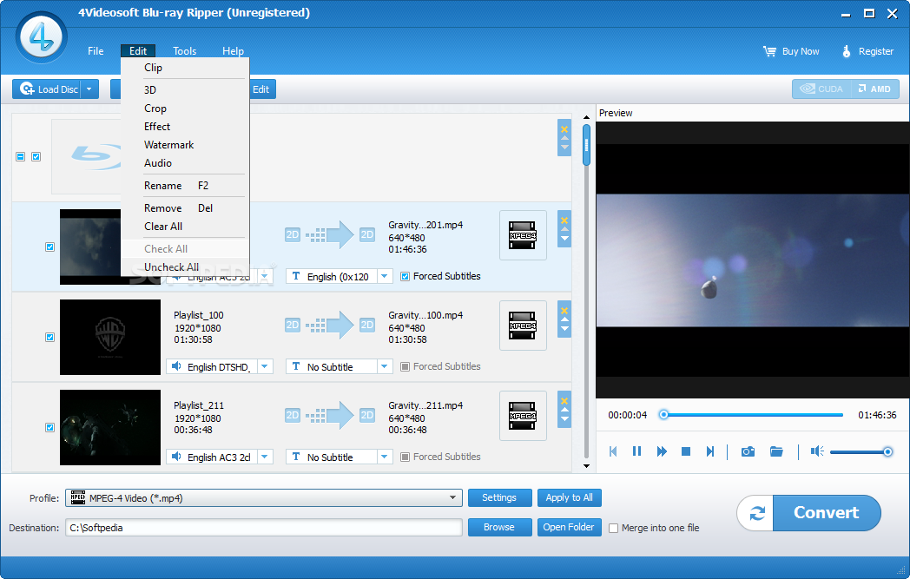Click MPEG4 format icon for Gravity...211.mp4

click(523, 416)
